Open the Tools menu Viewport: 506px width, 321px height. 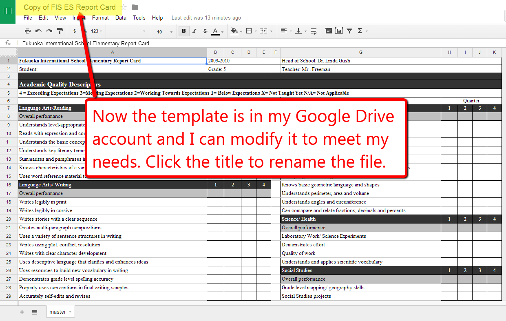coord(139,18)
